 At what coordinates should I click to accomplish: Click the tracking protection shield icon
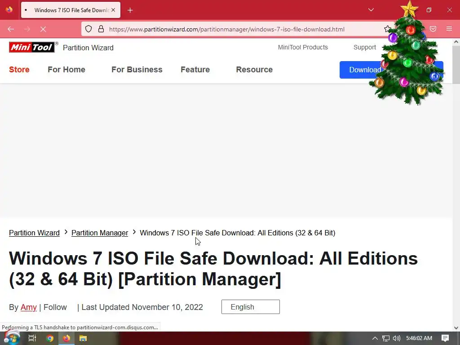click(x=88, y=29)
